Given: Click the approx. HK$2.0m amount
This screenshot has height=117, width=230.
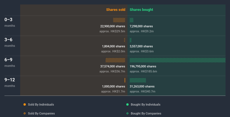Looking at the screenshot, I should tap(113, 51).
